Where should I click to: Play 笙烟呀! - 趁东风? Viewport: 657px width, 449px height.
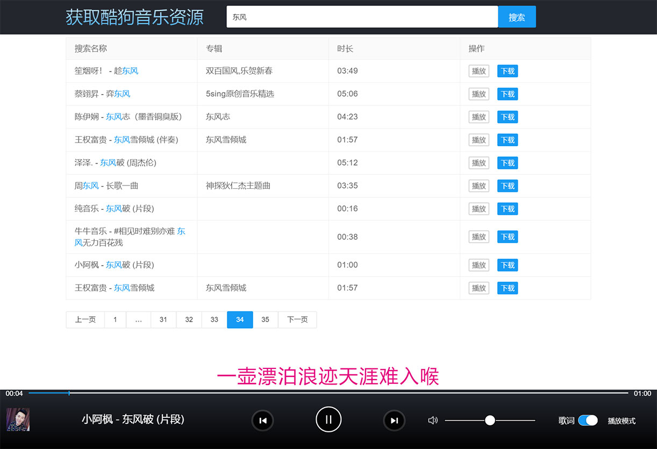pos(479,70)
